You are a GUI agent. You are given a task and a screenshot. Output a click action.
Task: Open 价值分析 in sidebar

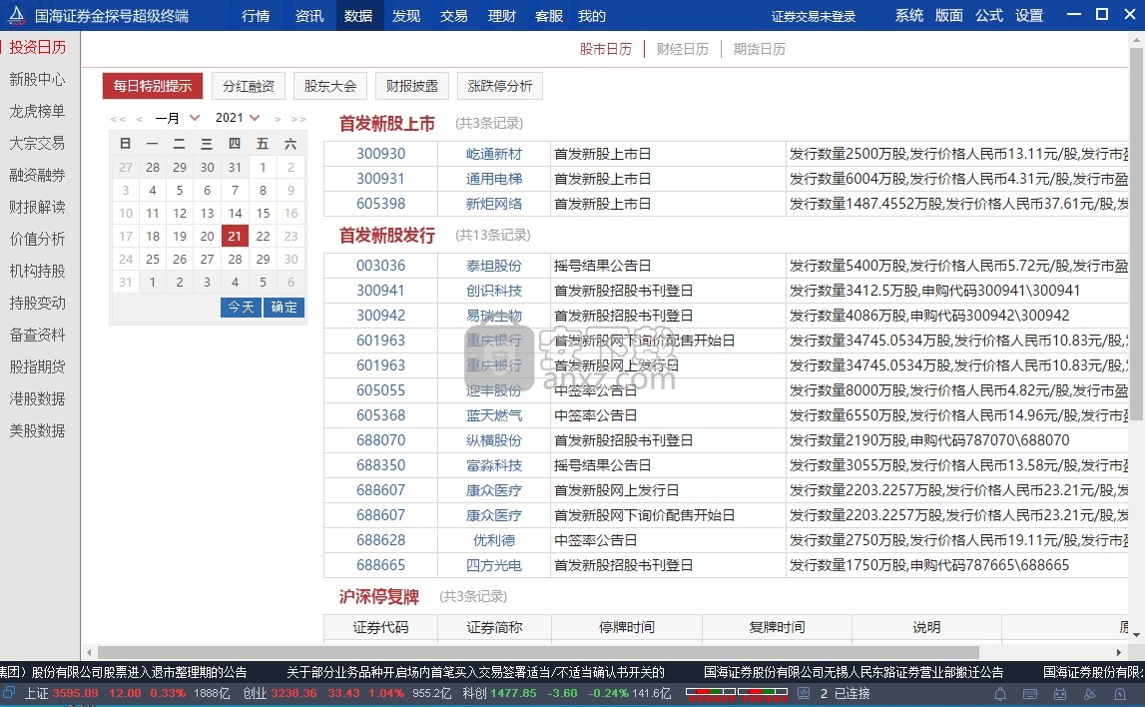click(x=37, y=239)
